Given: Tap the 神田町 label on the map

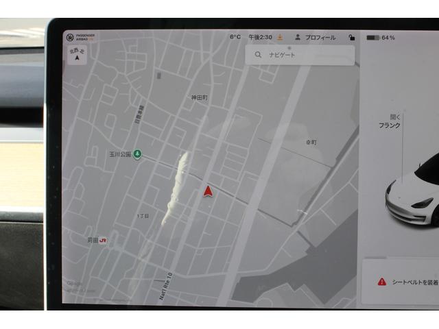Looking at the screenshot, I should coord(199,98).
